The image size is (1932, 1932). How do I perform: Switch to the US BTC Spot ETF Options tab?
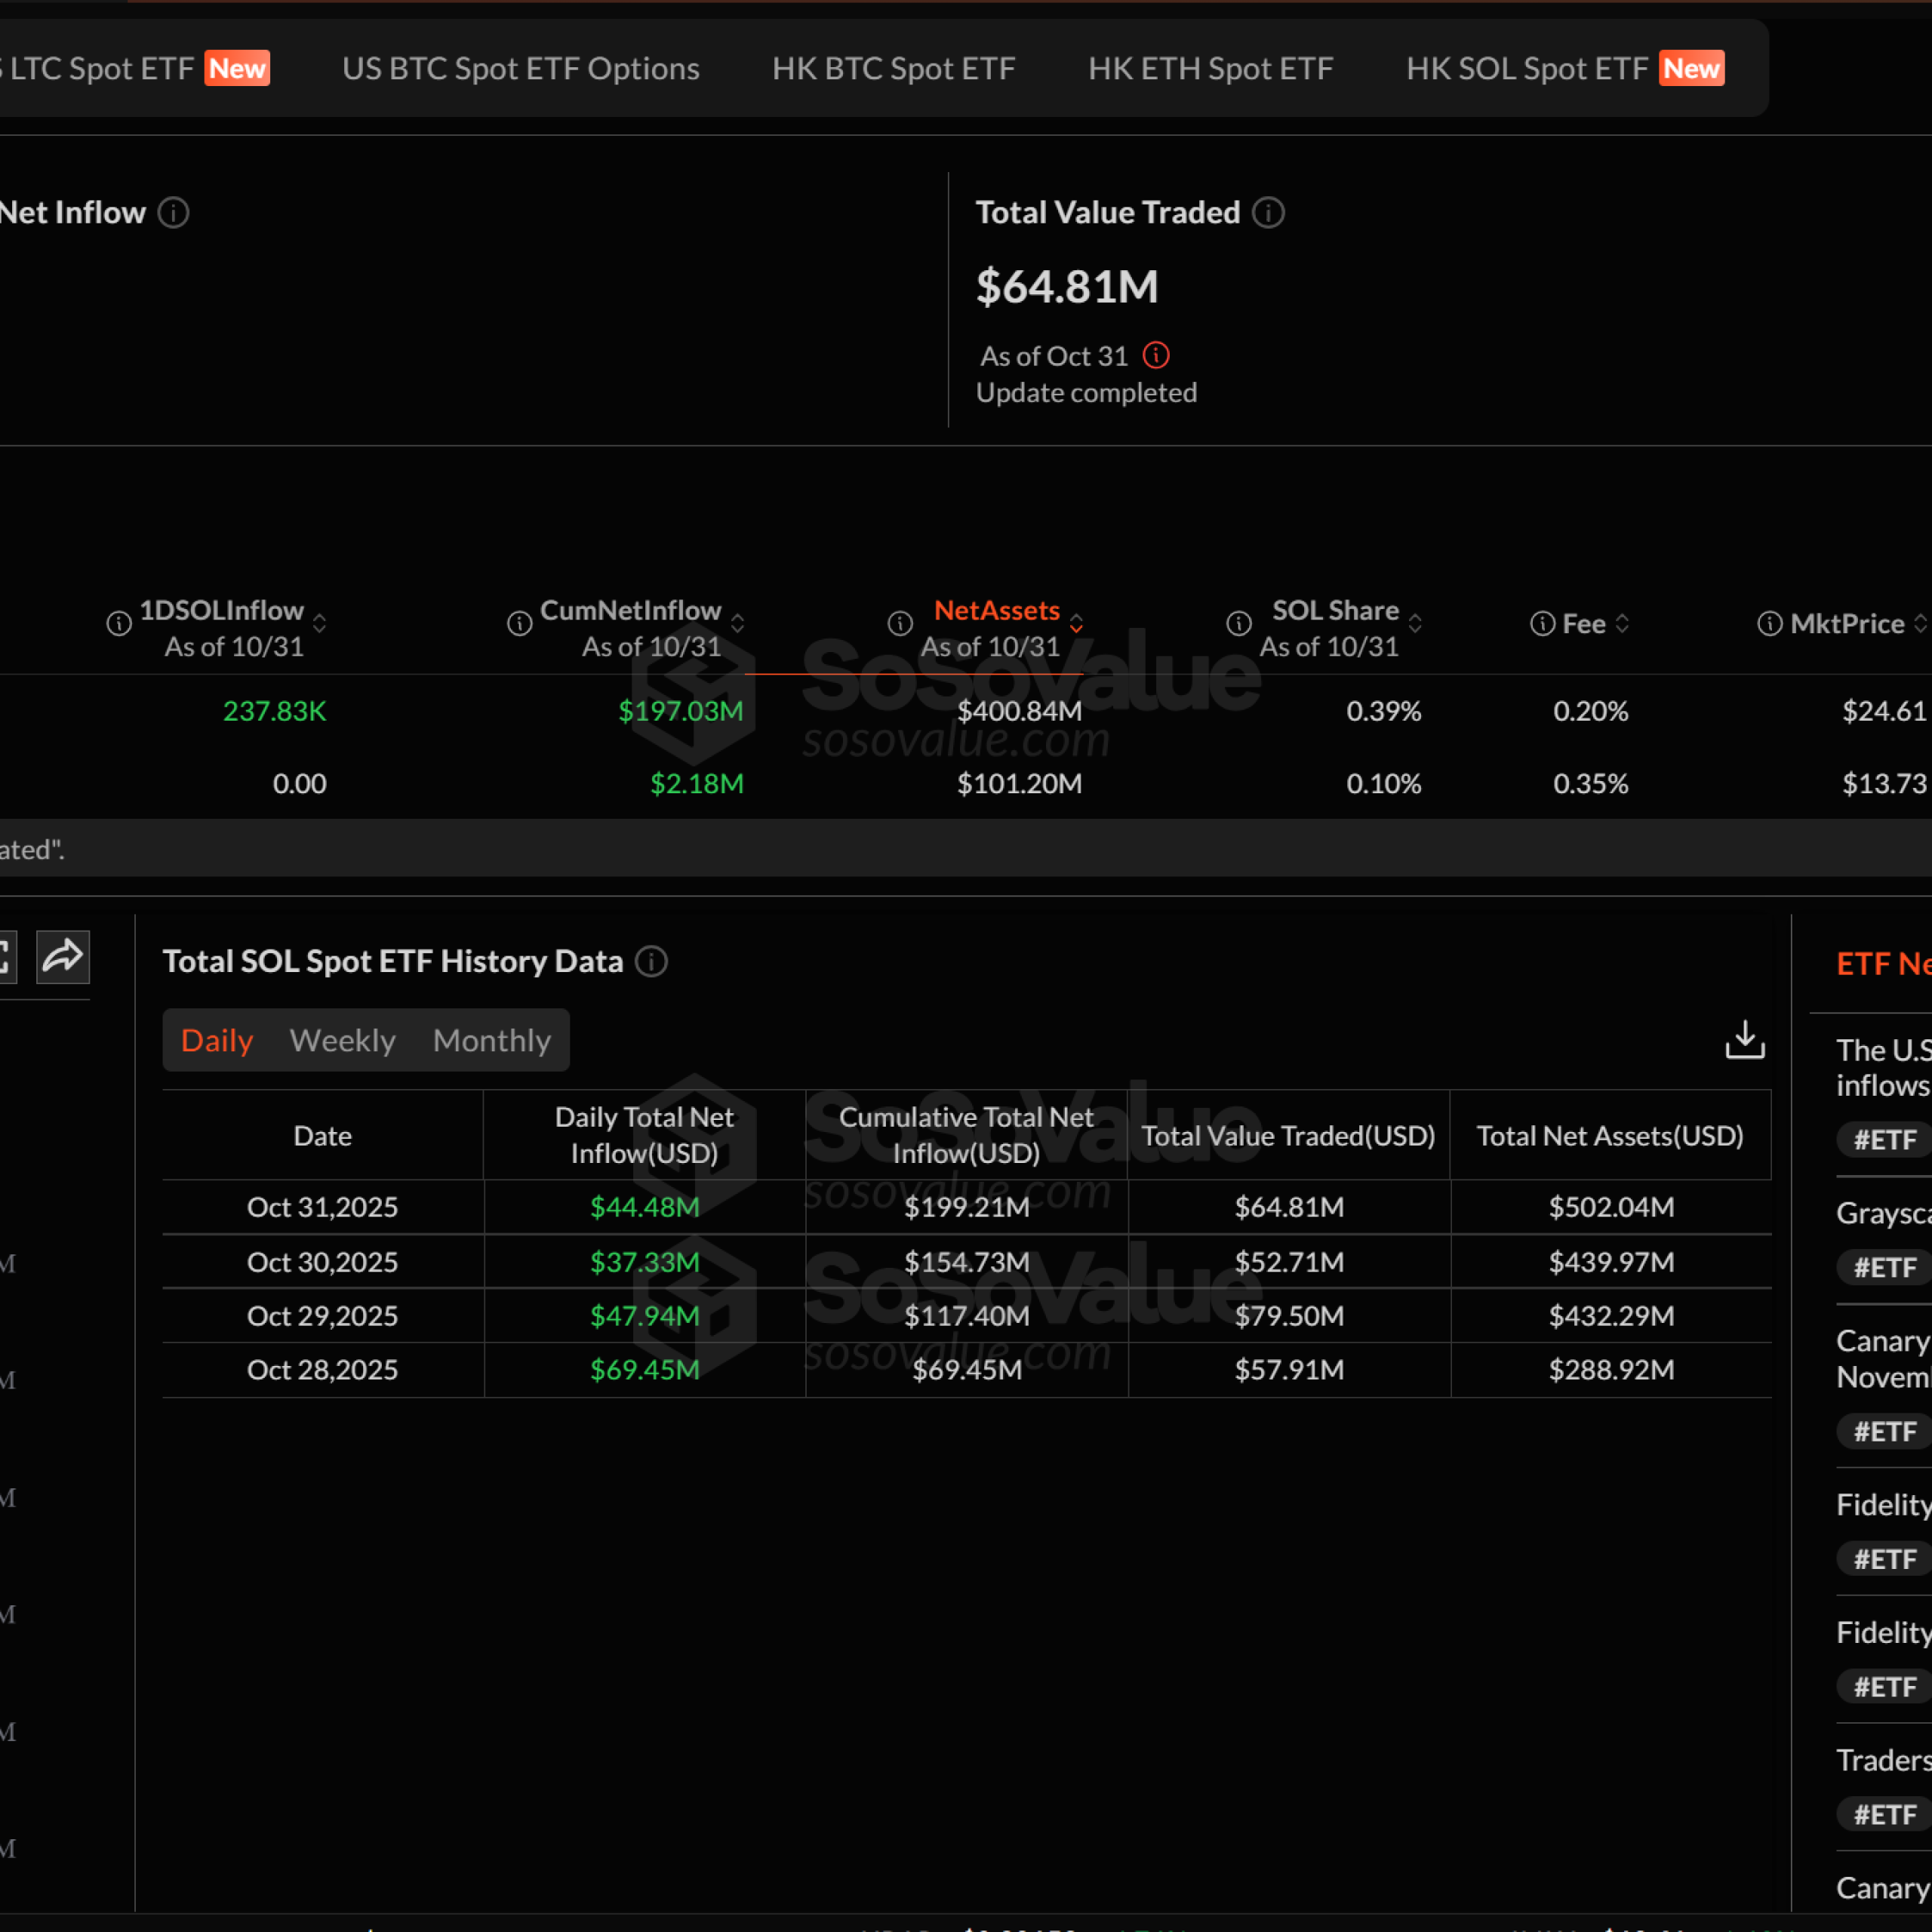pos(520,68)
